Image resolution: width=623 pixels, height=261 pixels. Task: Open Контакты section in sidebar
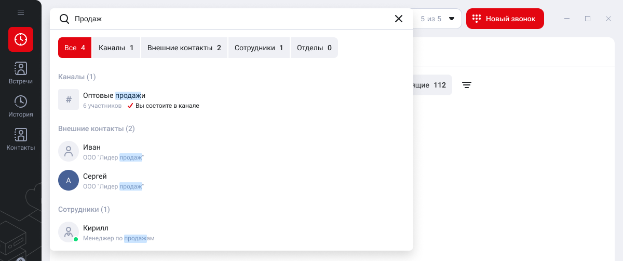[21, 139]
